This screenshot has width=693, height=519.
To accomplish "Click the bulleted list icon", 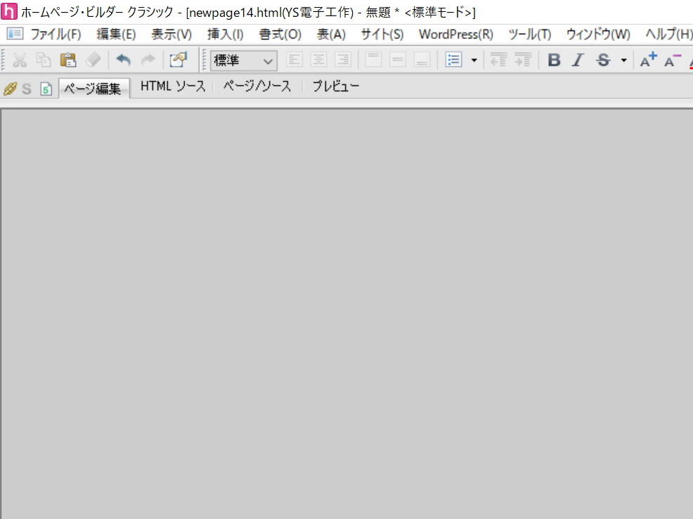I will pos(454,60).
